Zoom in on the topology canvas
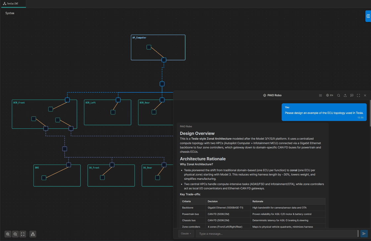Image resolution: width=371 pixels, height=241 pixels. [x=8, y=234]
